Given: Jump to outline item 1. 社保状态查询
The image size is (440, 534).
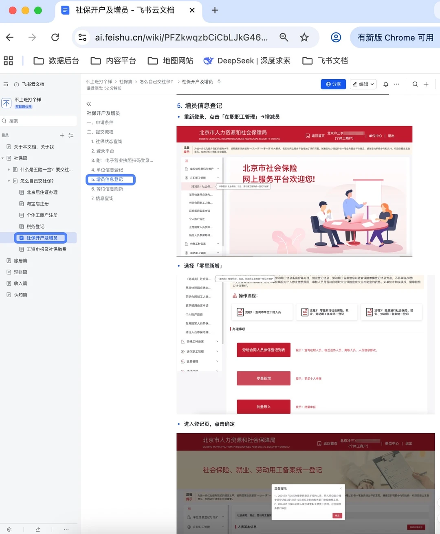Looking at the screenshot, I should point(107,142).
